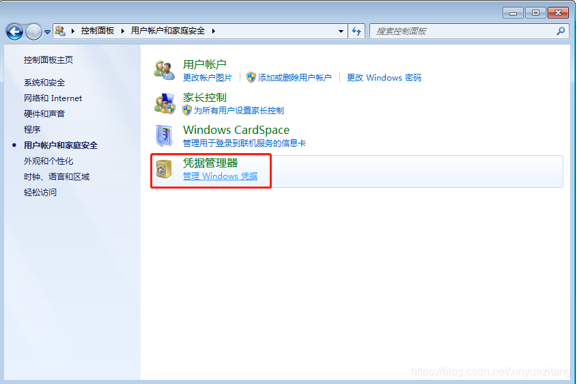Click the Forward navigation arrow
The width and height of the screenshot is (577, 384).
click(33, 31)
